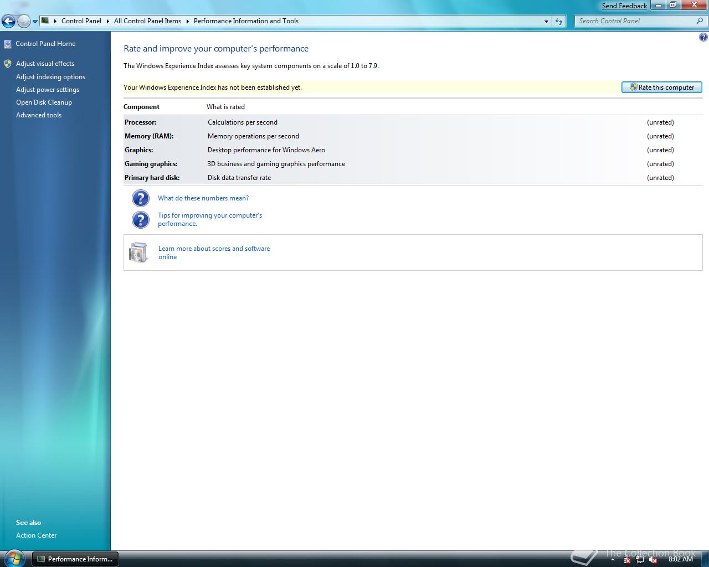Click the Performance Inform... taskbar button
This screenshot has width=709, height=567.
tap(75, 559)
